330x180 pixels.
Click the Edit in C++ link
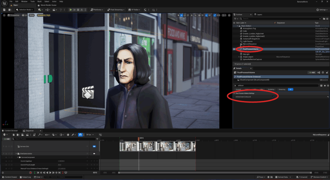pos(324,80)
